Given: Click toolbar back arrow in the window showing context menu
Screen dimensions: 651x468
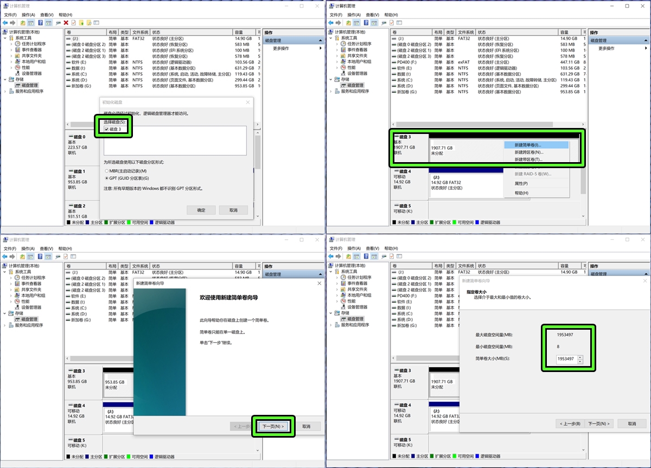Looking at the screenshot, I should point(330,23).
